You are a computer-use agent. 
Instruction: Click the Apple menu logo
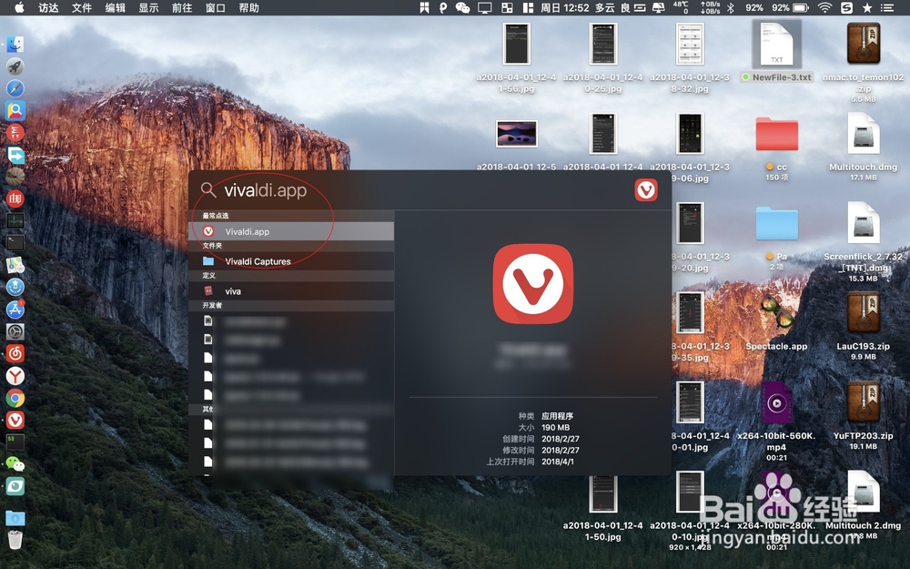(19, 7)
